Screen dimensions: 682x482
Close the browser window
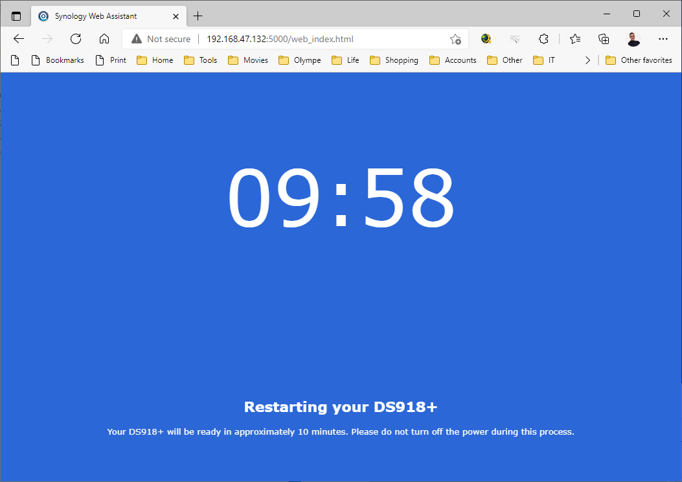point(666,14)
